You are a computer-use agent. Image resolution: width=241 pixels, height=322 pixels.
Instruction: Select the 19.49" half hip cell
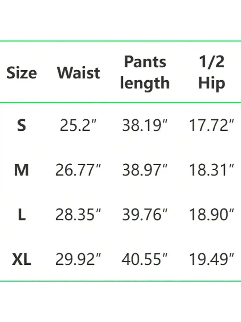coord(212,260)
